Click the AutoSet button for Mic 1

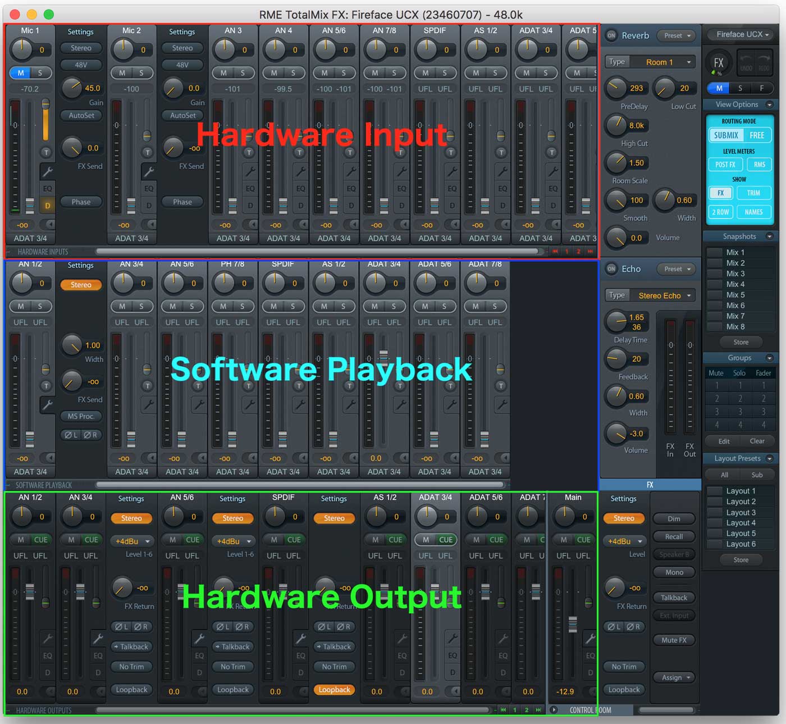point(81,115)
